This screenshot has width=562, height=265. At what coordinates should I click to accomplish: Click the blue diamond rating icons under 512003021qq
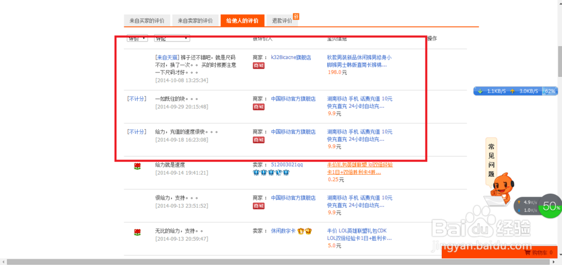[271, 172]
